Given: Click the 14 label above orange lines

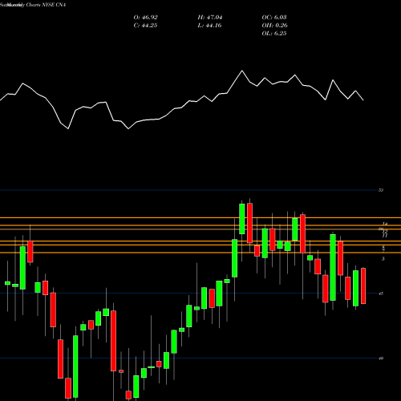Looking at the screenshot, I should pyautogui.click(x=385, y=224).
